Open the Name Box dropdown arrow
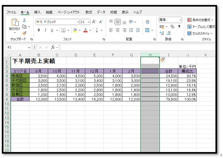 [29, 47]
